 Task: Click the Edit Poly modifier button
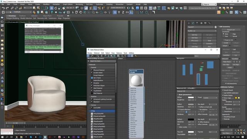195,35
